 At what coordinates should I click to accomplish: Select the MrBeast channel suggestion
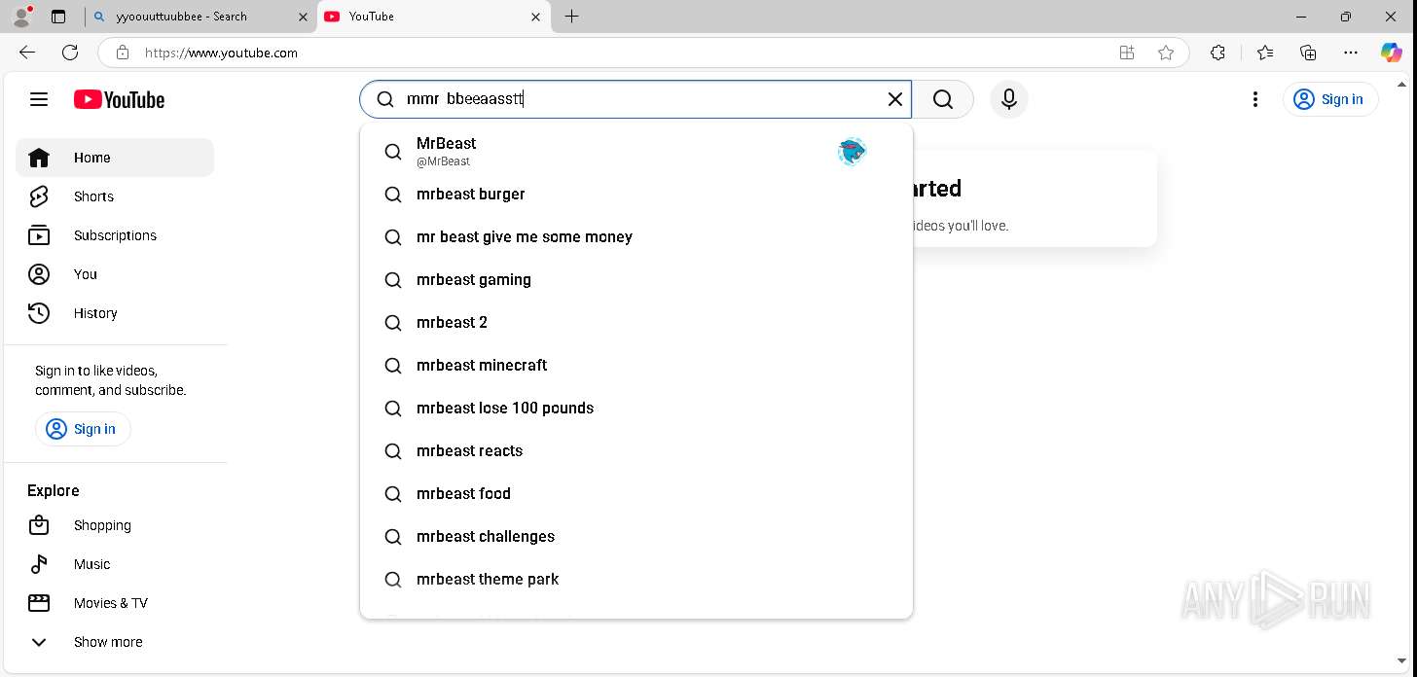pyautogui.click(x=636, y=151)
